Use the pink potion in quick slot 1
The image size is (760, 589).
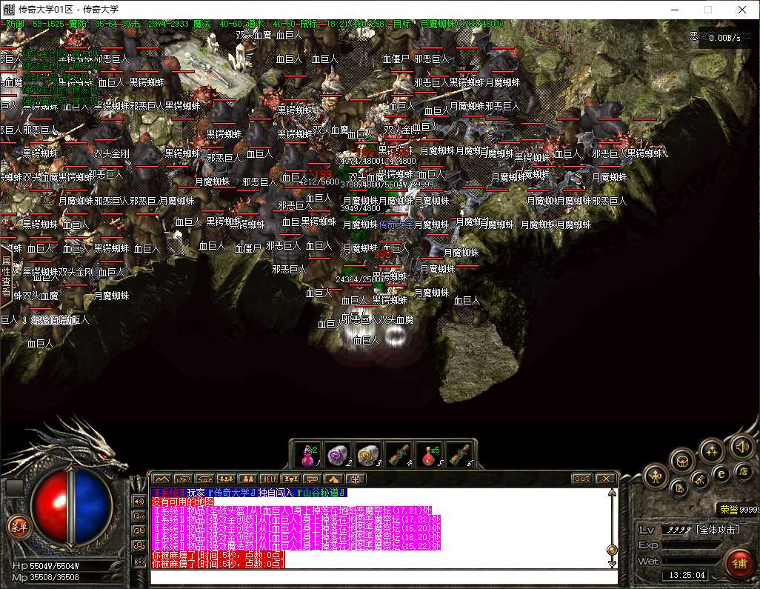[x=308, y=455]
